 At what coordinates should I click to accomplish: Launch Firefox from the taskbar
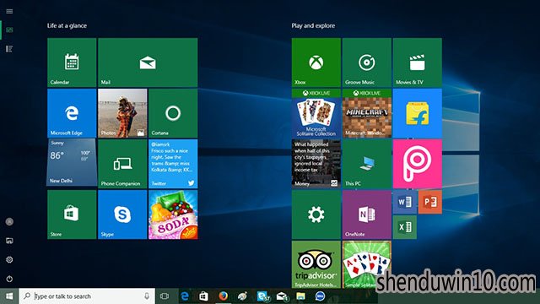(223, 296)
